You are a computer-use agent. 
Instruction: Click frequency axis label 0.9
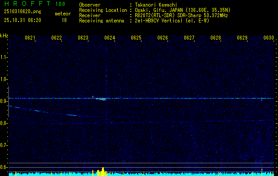(x=4, y=101)
